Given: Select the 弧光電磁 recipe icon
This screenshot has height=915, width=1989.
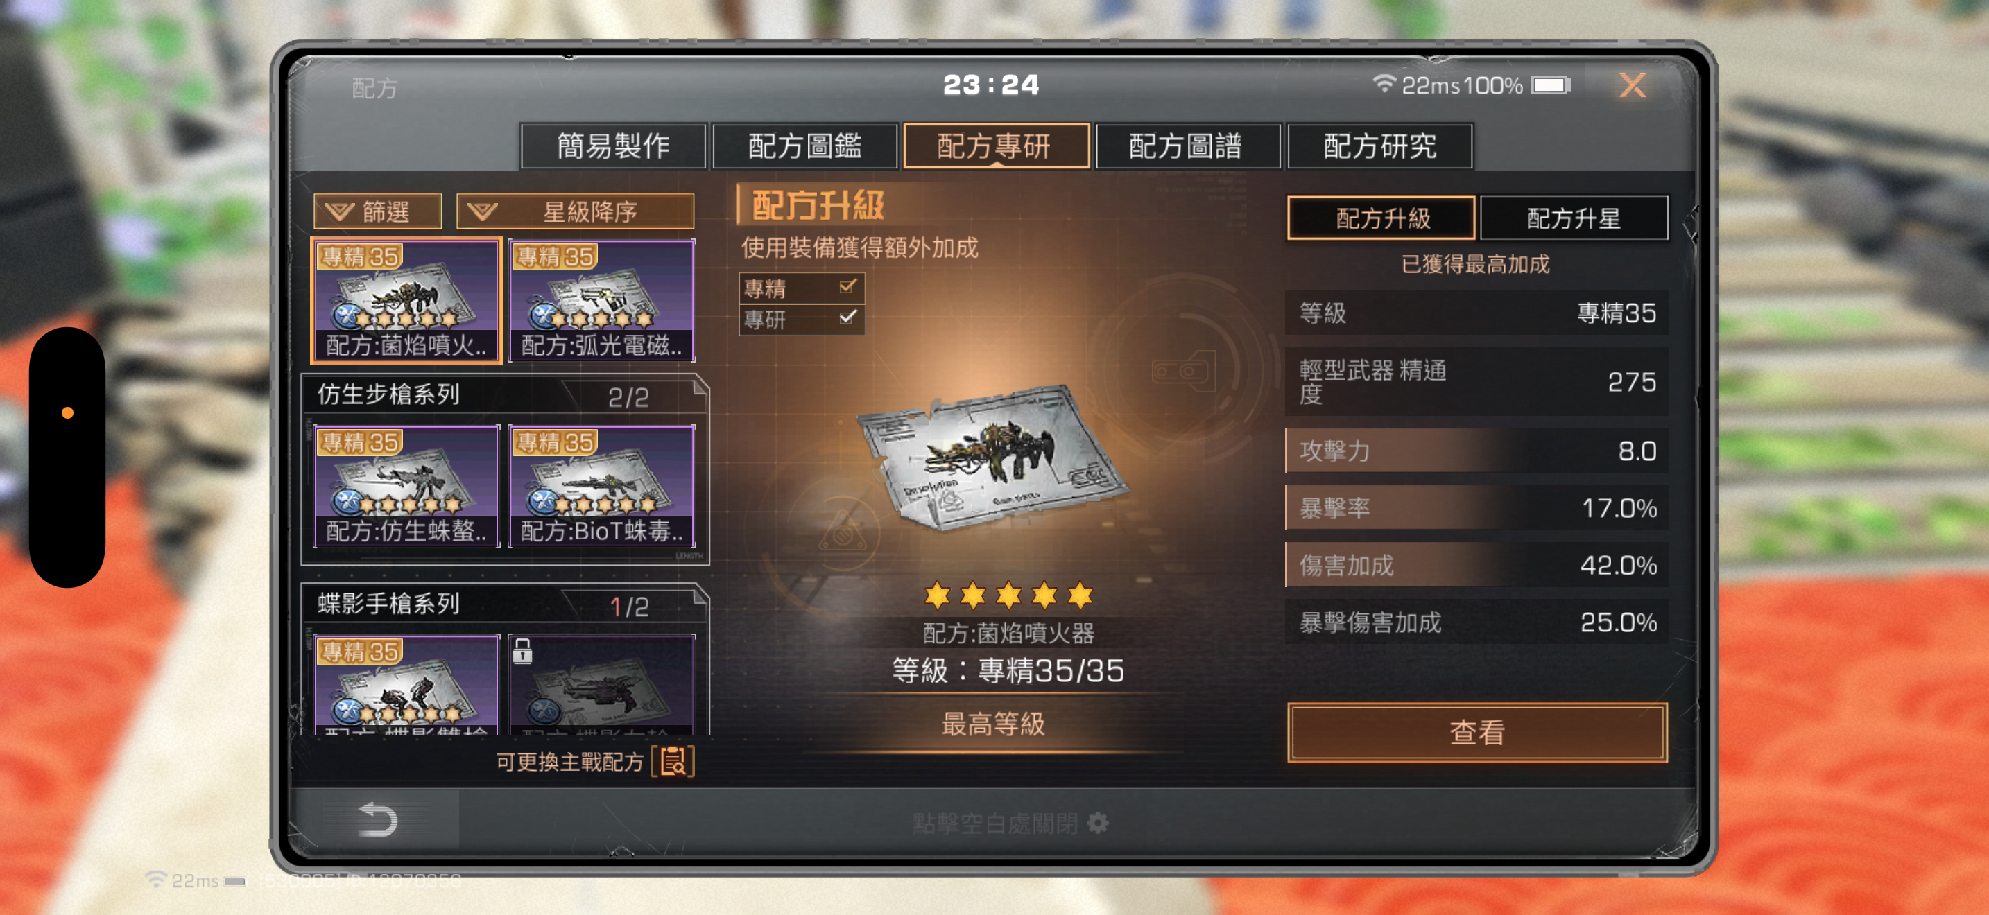Looking at the screenshot, I should pyautogui.click(x=601, y=300).
